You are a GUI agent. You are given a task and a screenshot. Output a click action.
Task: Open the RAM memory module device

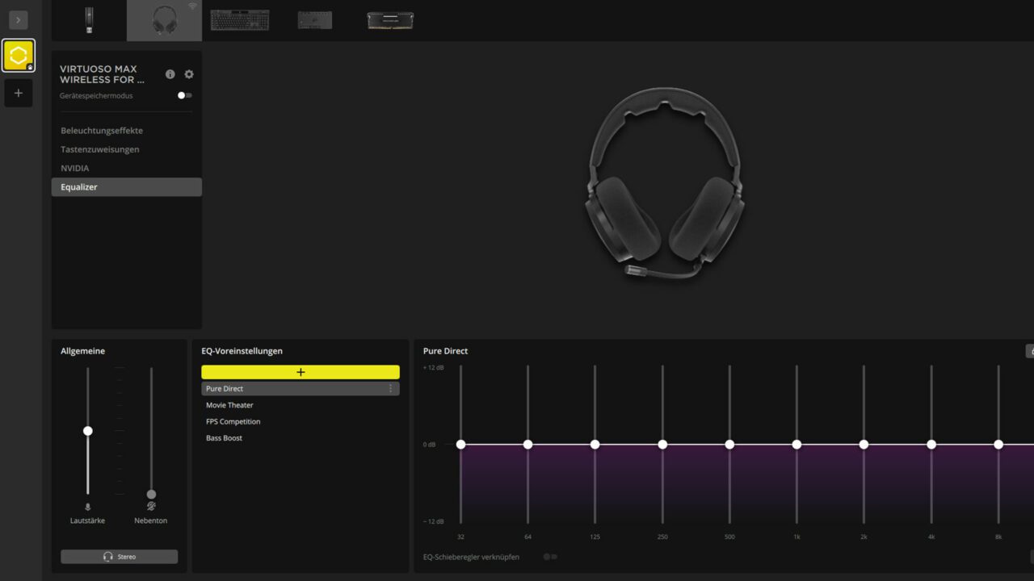tap(390, 20)
